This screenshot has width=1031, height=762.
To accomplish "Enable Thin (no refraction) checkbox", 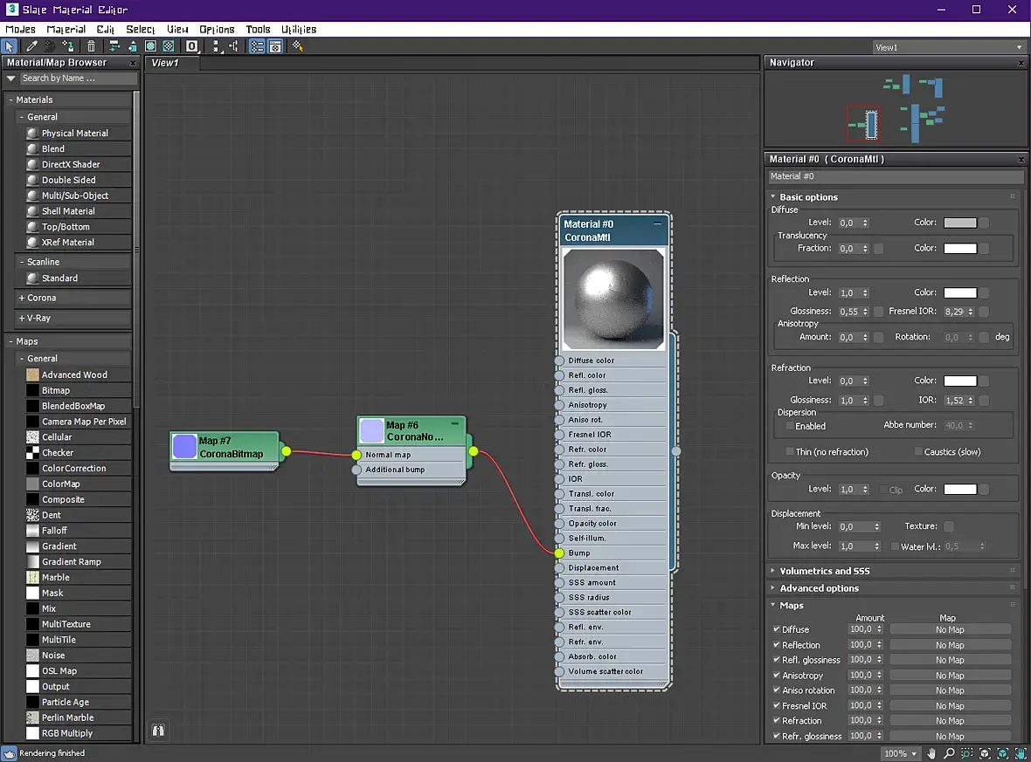I will [x=790, y=451].
